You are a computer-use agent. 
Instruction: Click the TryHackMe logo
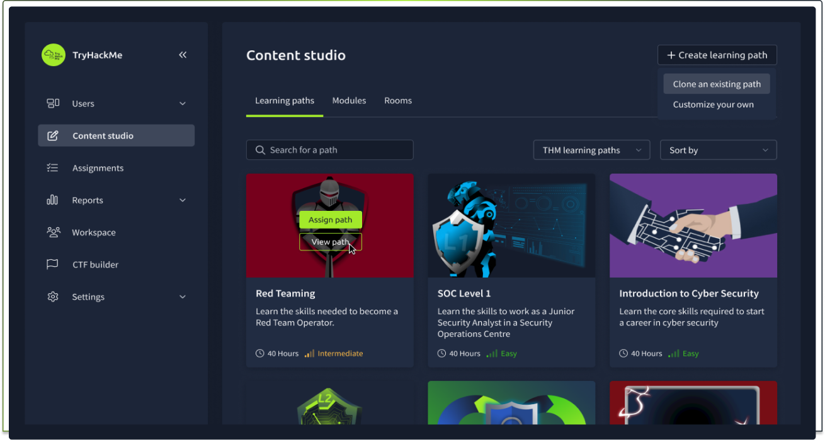(x=54, y=55)
